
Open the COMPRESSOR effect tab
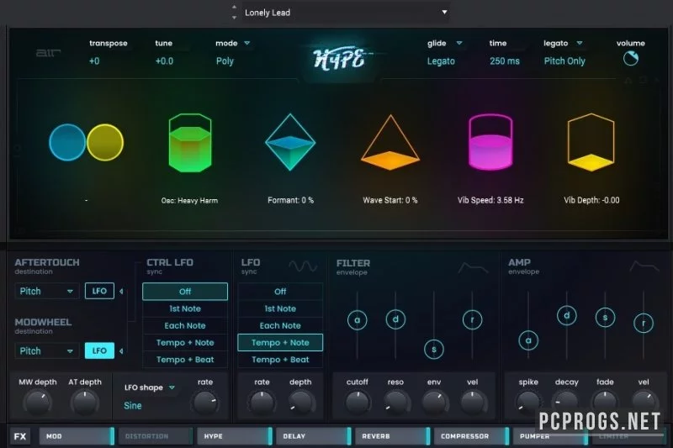472,436
